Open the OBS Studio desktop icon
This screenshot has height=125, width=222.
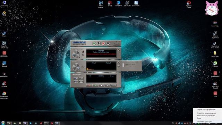tap(127, 3)
